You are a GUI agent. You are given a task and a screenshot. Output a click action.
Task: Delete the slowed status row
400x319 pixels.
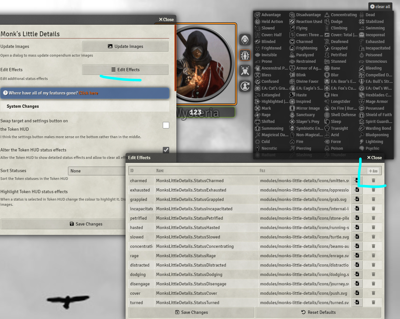tap(373, 236)
